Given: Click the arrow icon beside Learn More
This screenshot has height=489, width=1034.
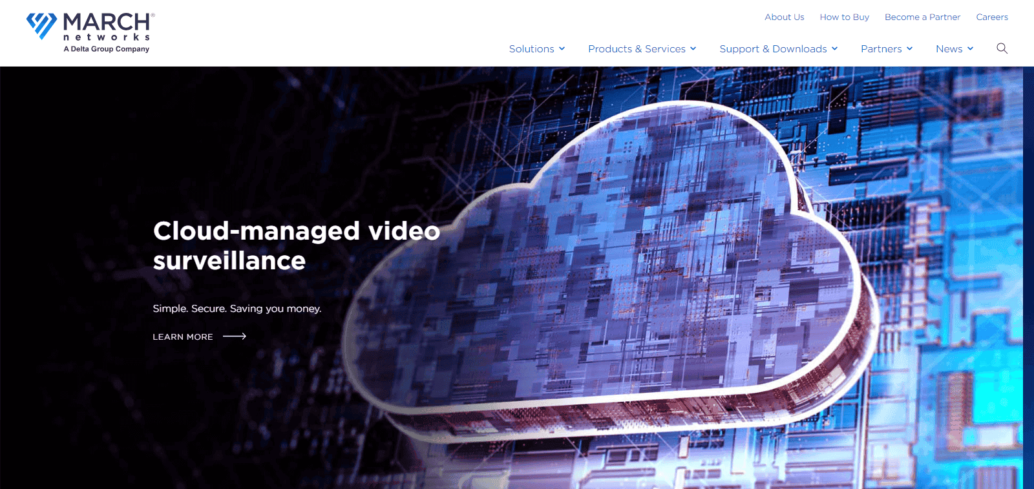Looking at the screenshot, I should coord(235,337).
